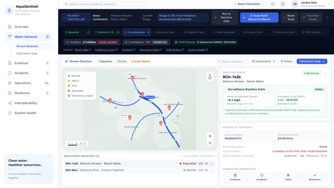
Task: Select Water Network in the sidebar
Action: pos(29,37)
